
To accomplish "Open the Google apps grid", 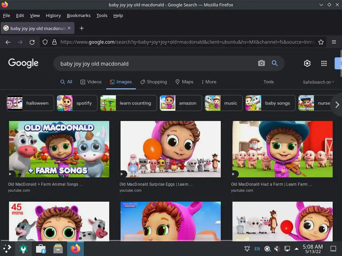I will (324, 63).
